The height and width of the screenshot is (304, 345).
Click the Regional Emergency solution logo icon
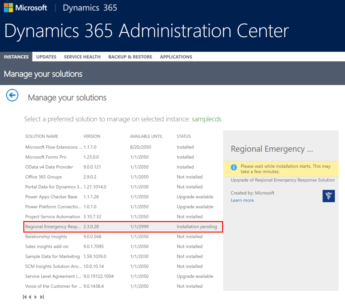tap(328, 196)
